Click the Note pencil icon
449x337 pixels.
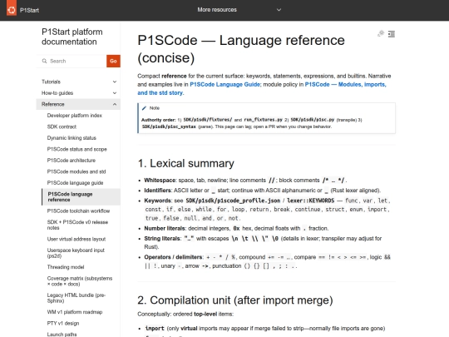[x=144, y=108]
